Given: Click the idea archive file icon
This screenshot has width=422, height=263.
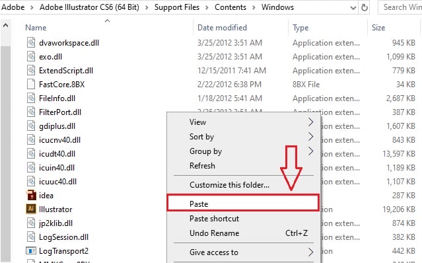Looking at the screenshot, I should [x=31, y=196].
